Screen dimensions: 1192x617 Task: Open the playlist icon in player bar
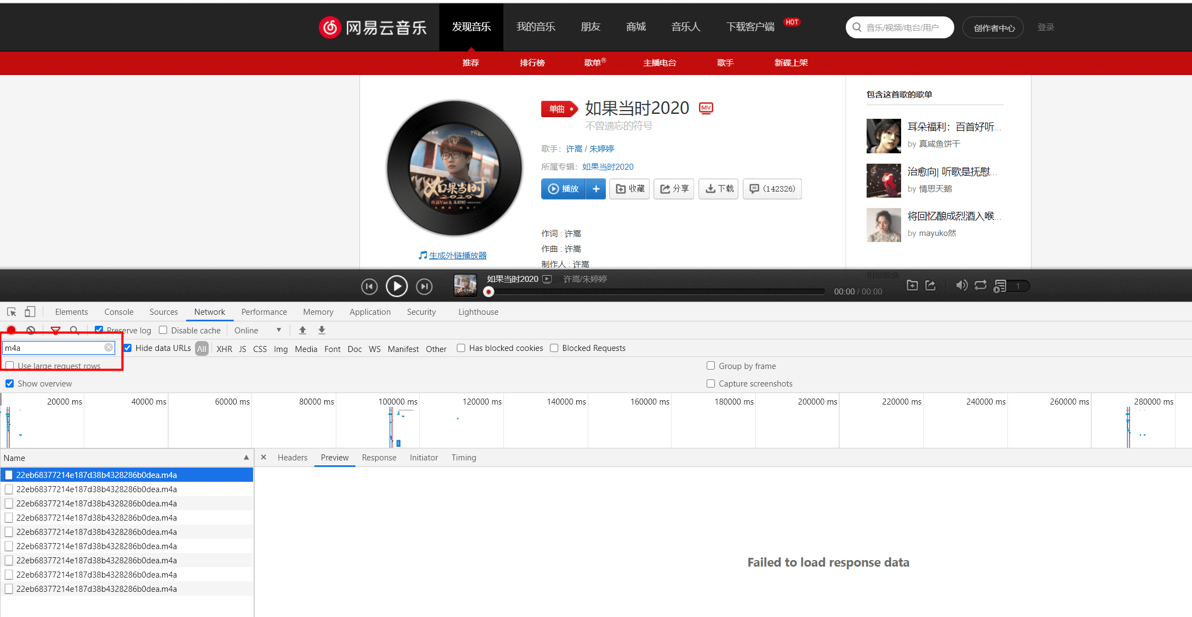click(x=1001, y=285)
